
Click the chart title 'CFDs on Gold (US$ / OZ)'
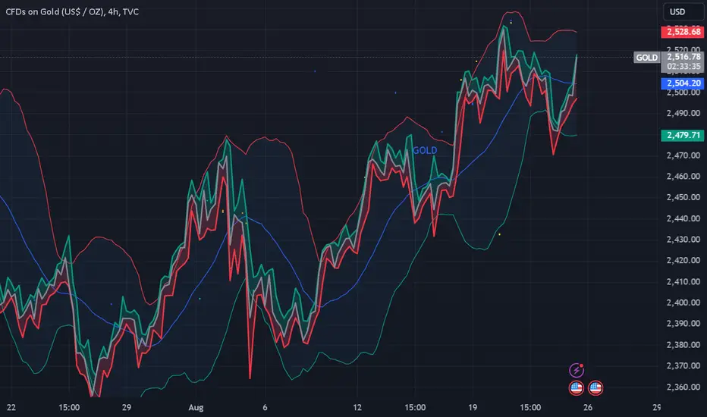[55, 11]
